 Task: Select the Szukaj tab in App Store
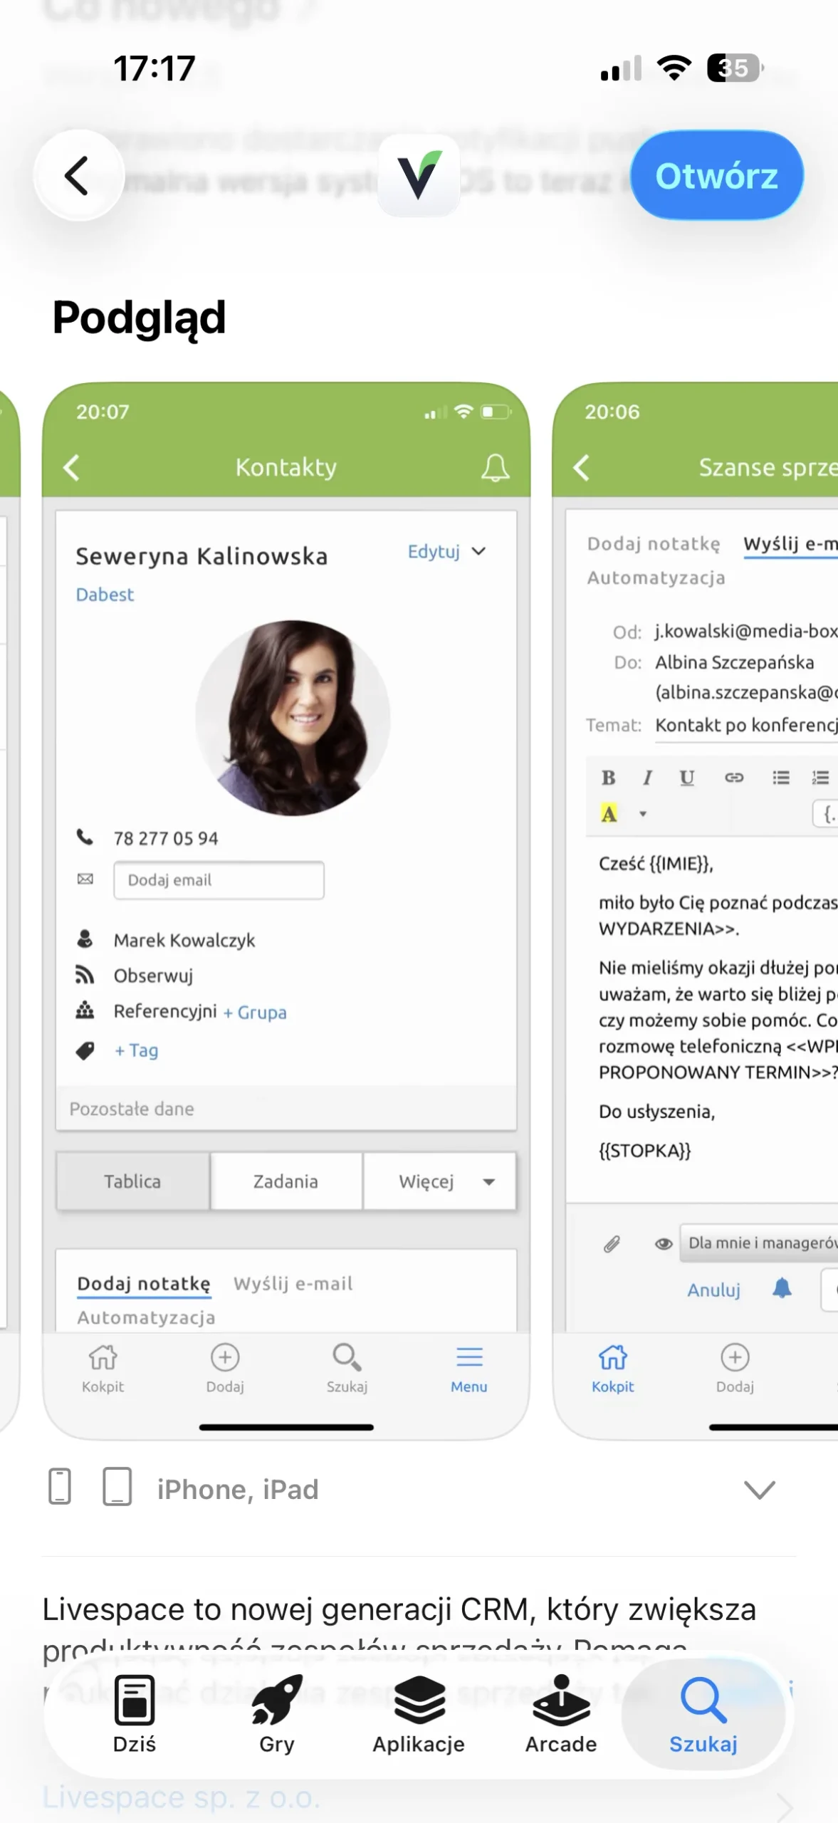(703, 1715)
